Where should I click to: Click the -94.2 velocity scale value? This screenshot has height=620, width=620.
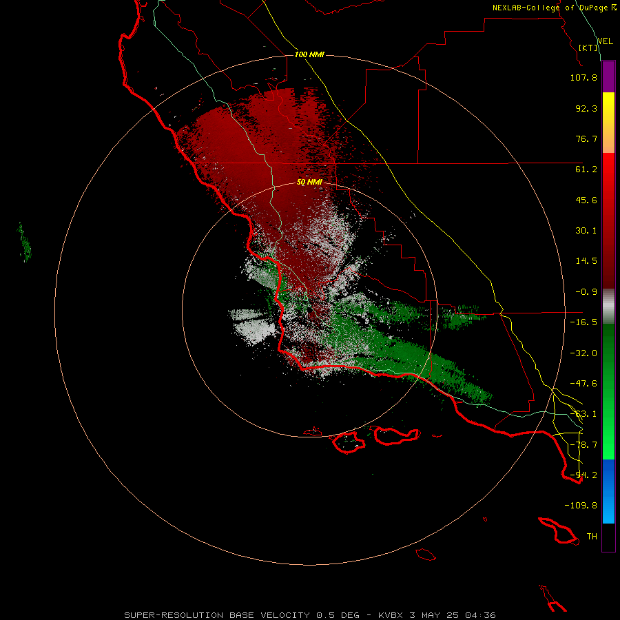pyautogui.click(x=583, y=475)
